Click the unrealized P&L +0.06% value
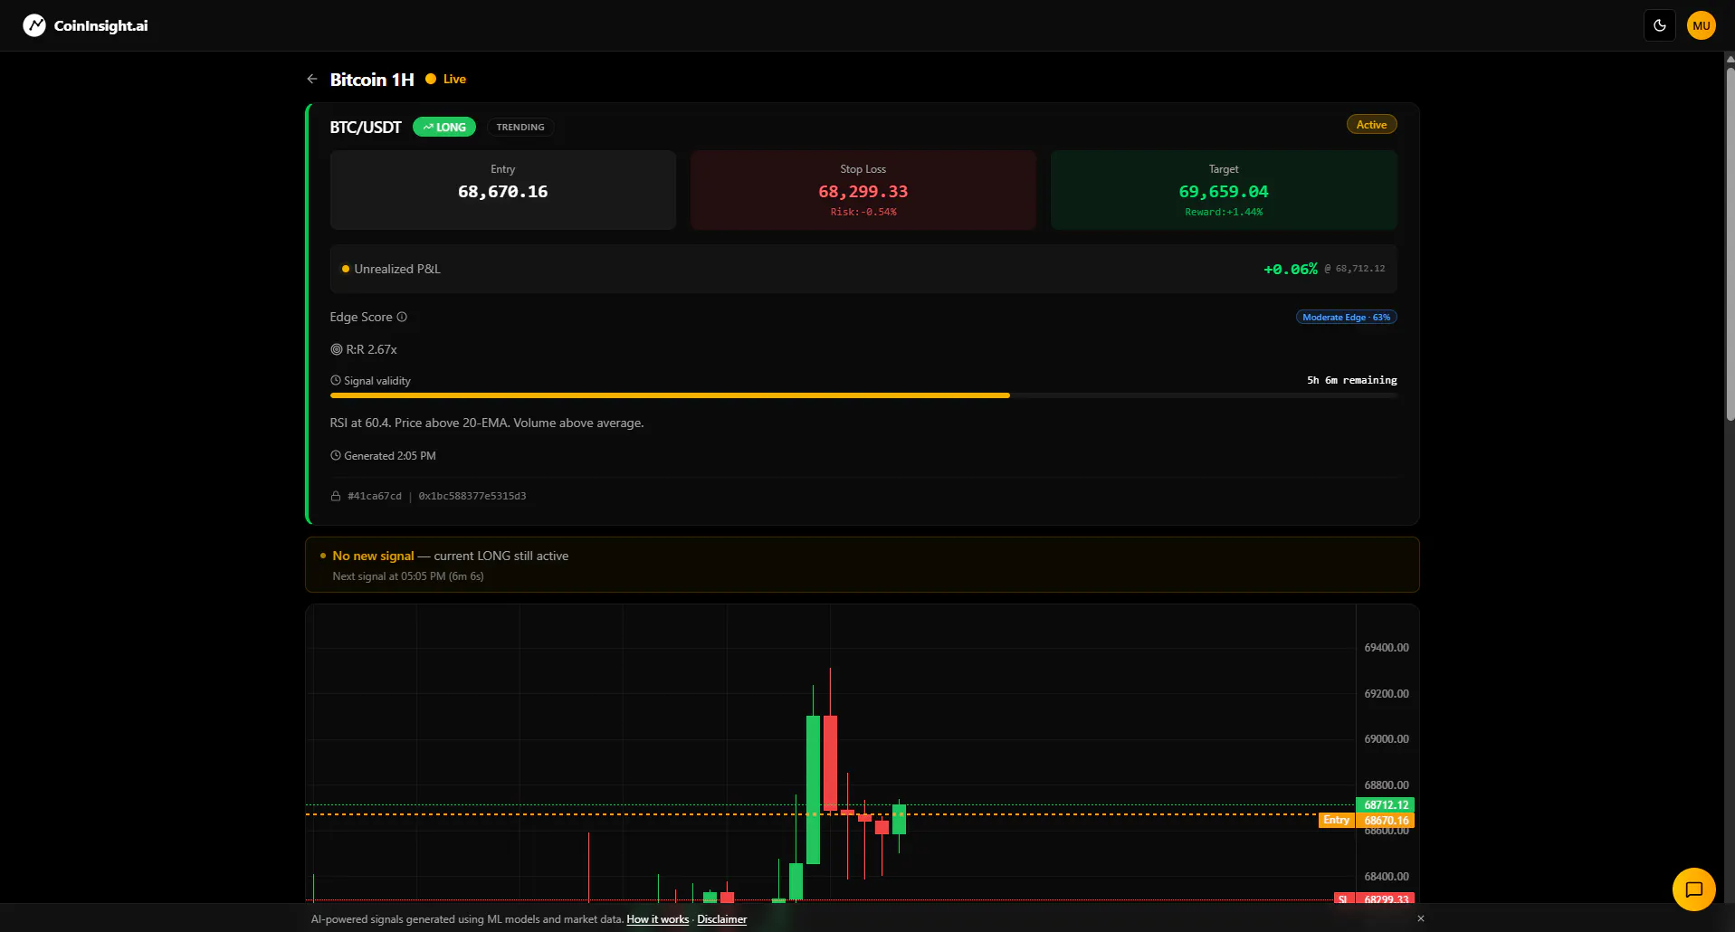 pyautogui.click(x=1291, y=269)
